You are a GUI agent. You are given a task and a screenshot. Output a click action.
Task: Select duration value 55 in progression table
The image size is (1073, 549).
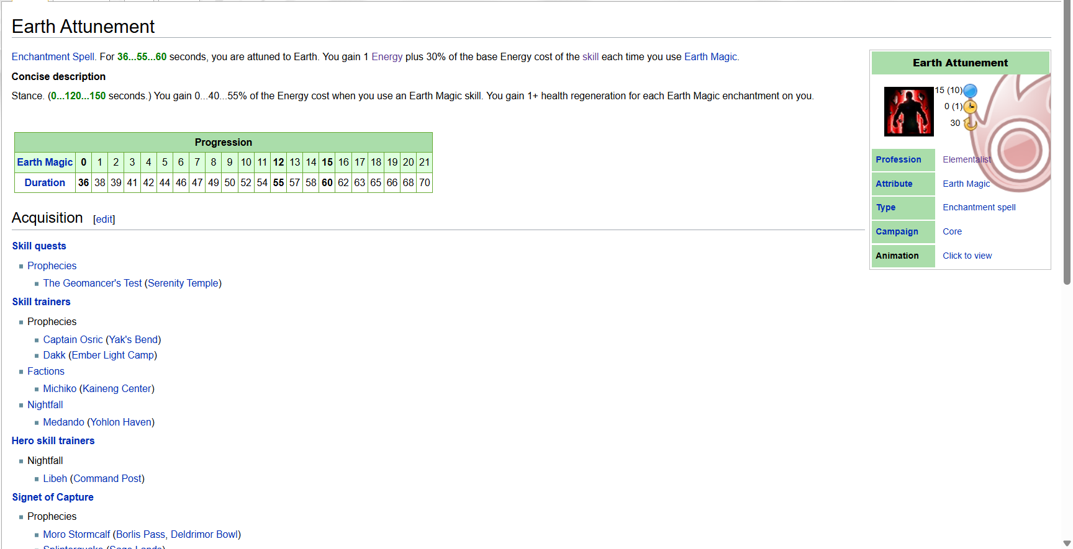click(278, 182)
